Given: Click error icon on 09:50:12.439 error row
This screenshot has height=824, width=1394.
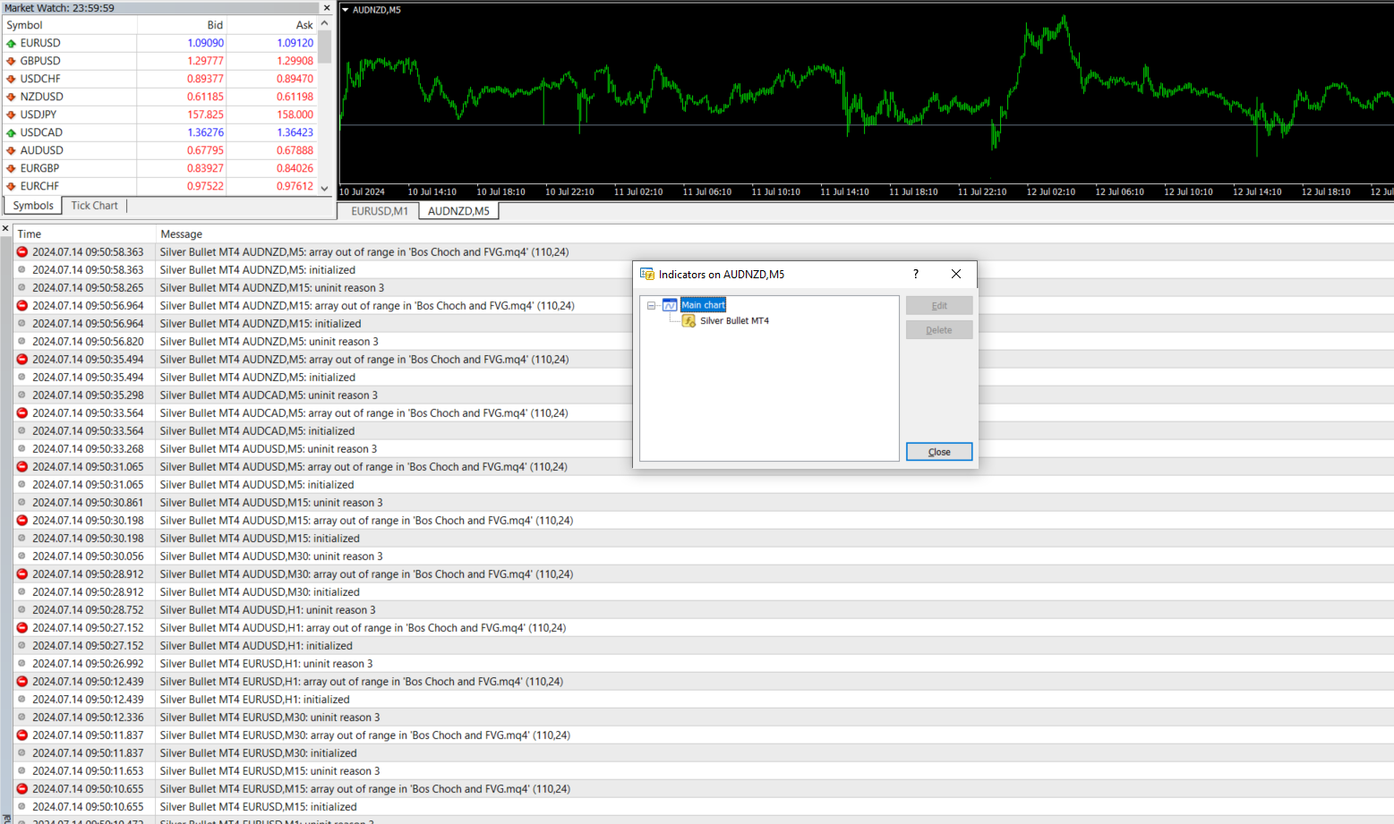Looking at the screenshot, I should pyautogui.click(x=22, y=682).
